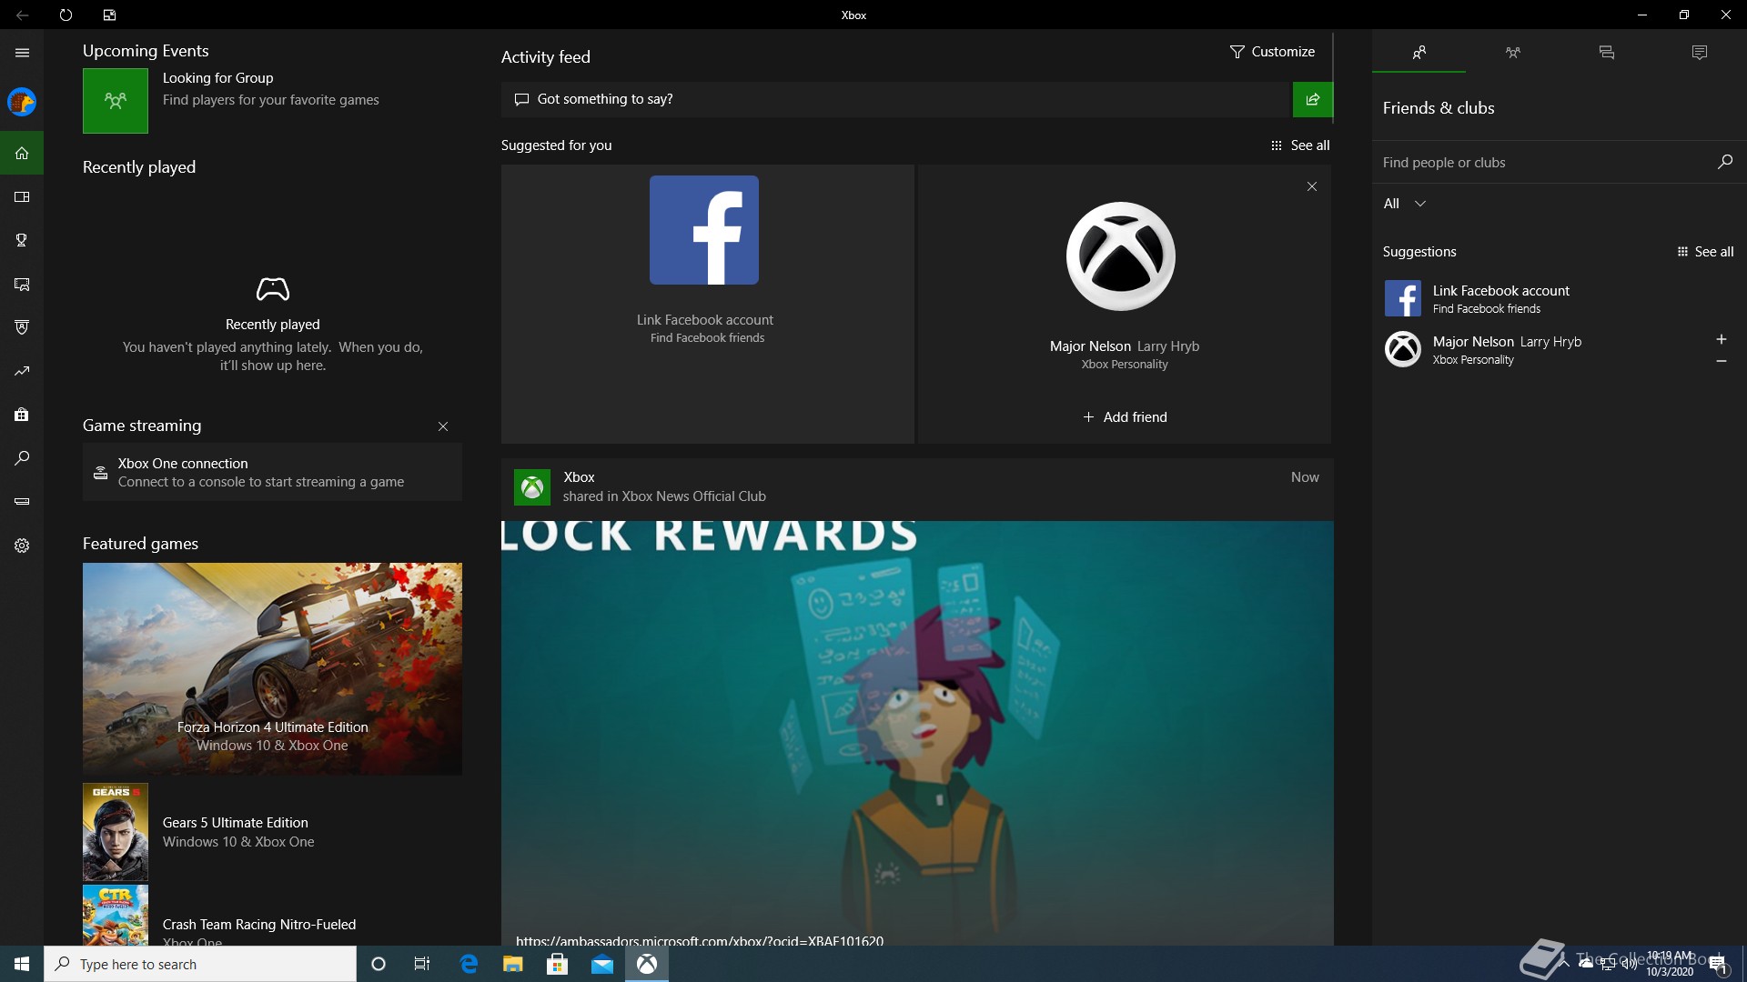Refresh the Xbox app page
1747x982 pixels.
(66, 15)
